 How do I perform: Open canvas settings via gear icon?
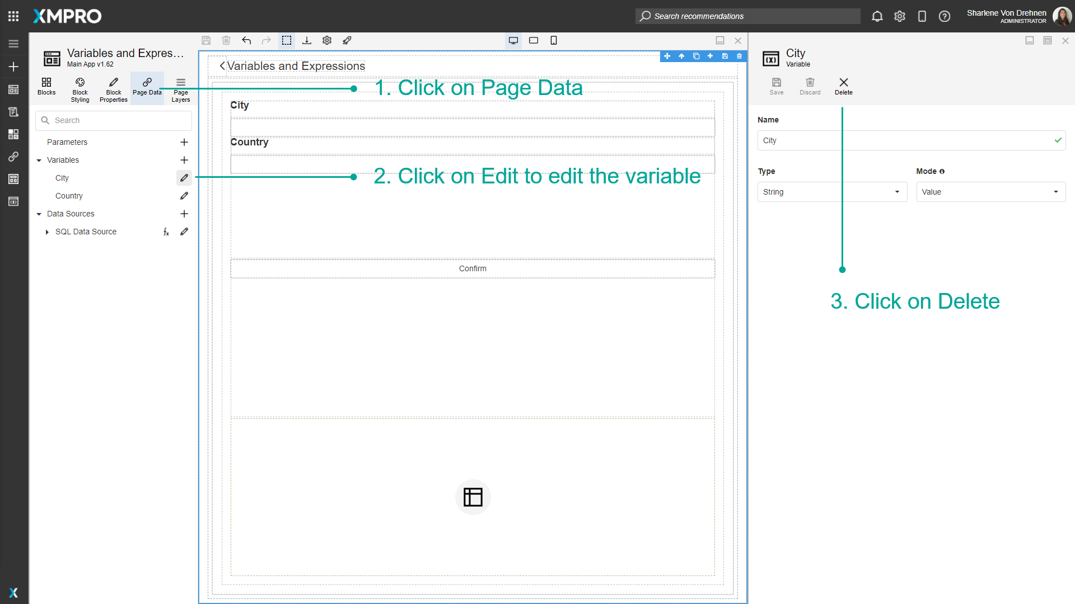point(327,40)
